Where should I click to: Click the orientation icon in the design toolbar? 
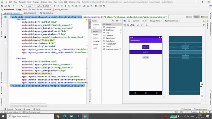pos(129,21)
